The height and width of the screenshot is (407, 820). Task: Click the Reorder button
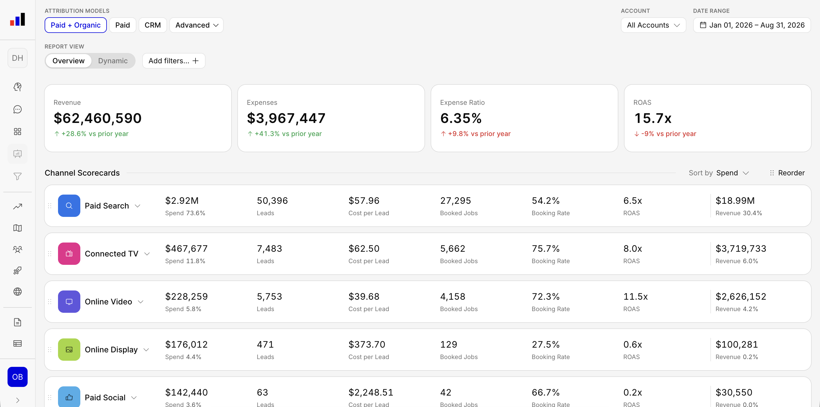click(787, 173)
